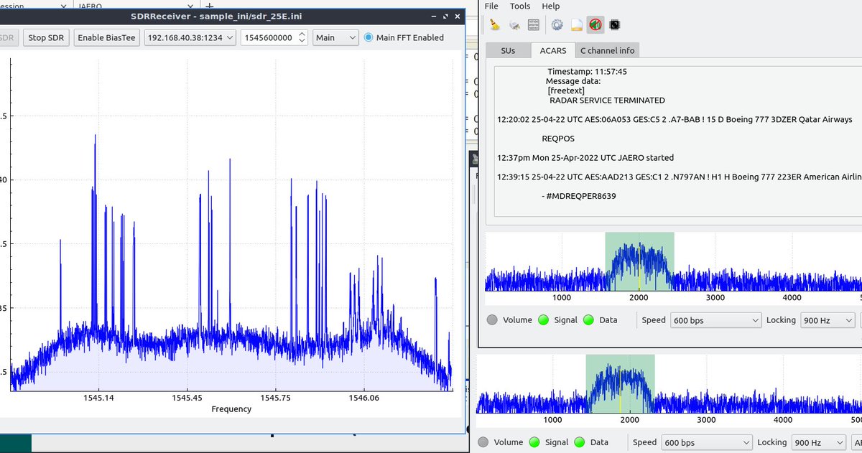This screenshot has width=862, height=453.
Task: Click the 1545600000 frequency input field
Action: [269, 37]
